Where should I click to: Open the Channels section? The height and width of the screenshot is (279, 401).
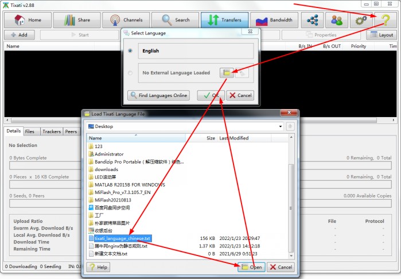pos(126,20)
